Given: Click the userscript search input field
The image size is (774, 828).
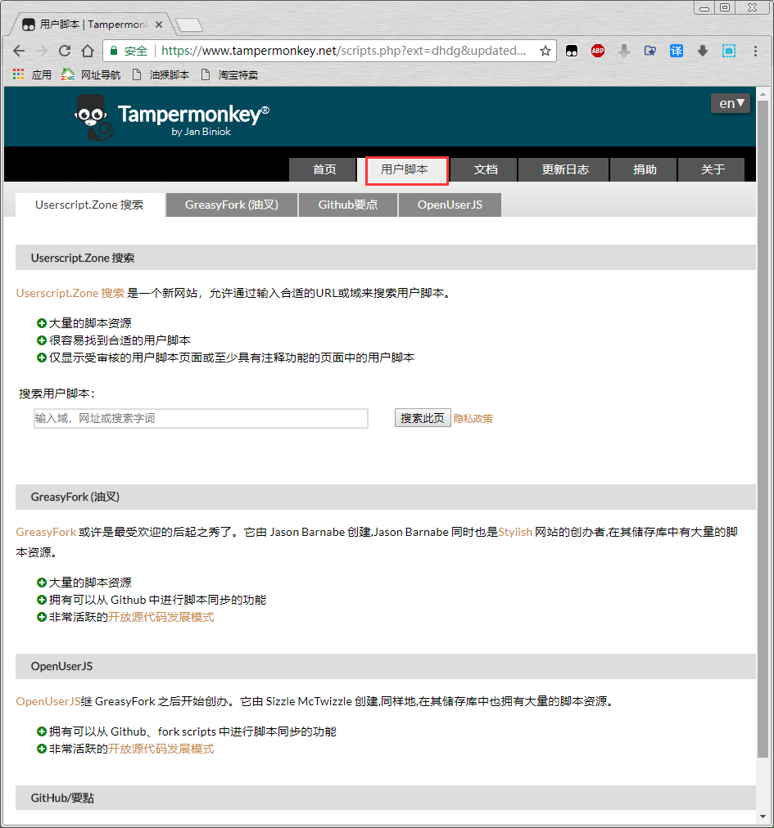Looking at the screenshot, I should [x=201, y=418].
